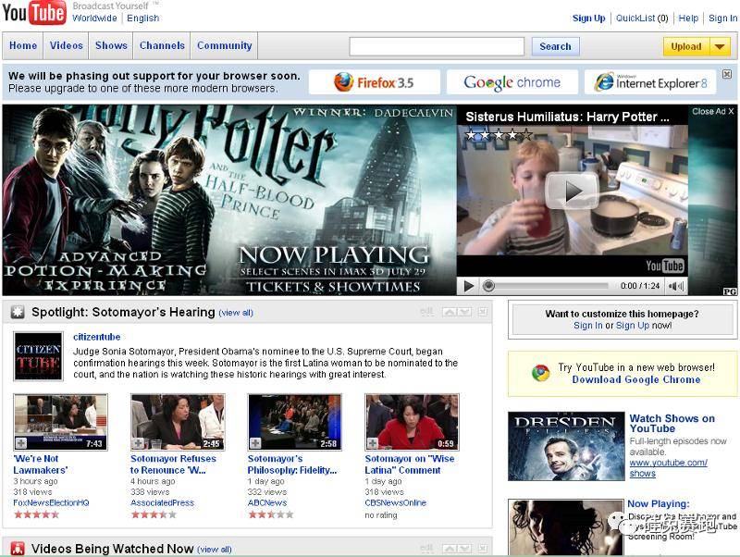The width and height of the screenshot is (740, 557).
Task: Click Download Google Chrome link
Action: coord(636,379)
